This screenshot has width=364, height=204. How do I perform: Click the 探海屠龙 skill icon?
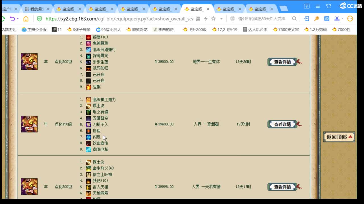88,56
